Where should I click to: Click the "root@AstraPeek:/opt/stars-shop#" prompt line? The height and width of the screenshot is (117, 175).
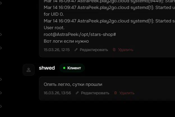click(x=80, y=34)
